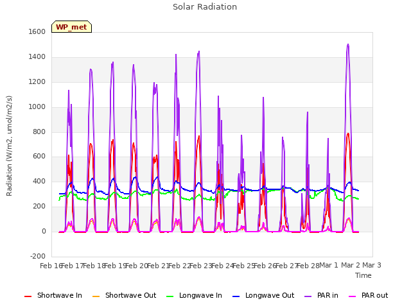Click the Mar 3 x-axis label

(372, 265)
